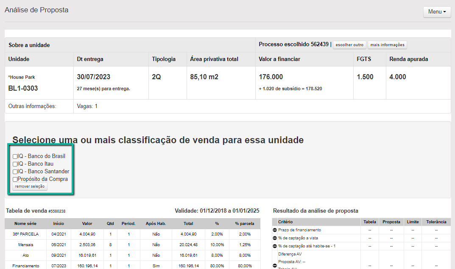
Task: Click the status icon beside Prazo de financiamento
Action: 275,230
